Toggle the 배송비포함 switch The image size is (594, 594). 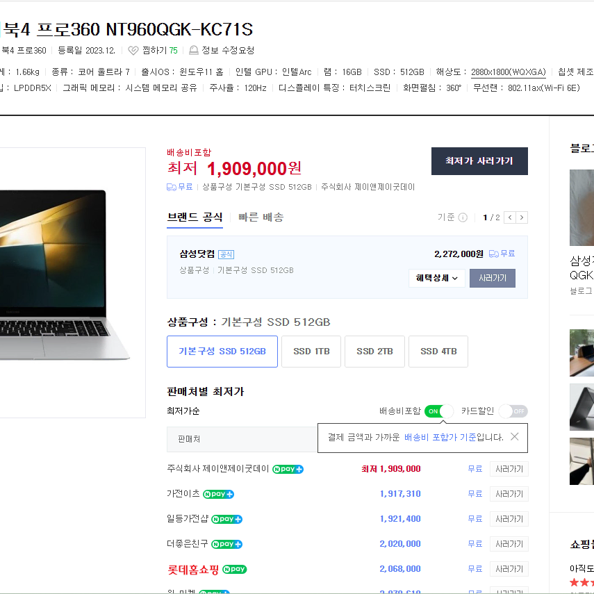pyautogui.click(x=438, y=411)
